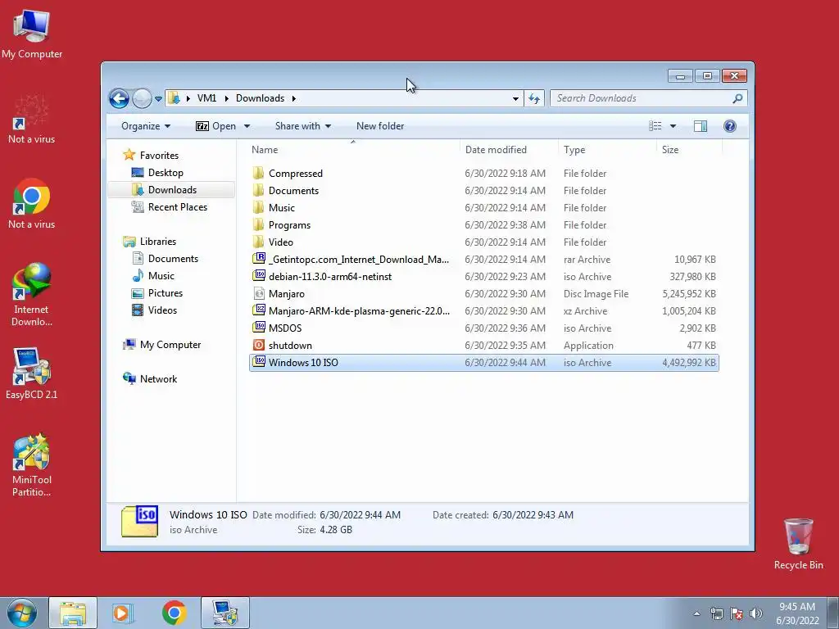Select VM1 in the address breadcrumb

tap(206, 98)
